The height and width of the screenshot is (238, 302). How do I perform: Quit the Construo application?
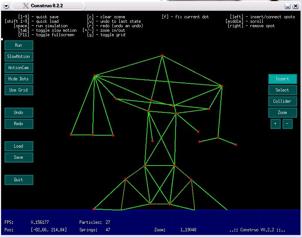coord(19,180)
